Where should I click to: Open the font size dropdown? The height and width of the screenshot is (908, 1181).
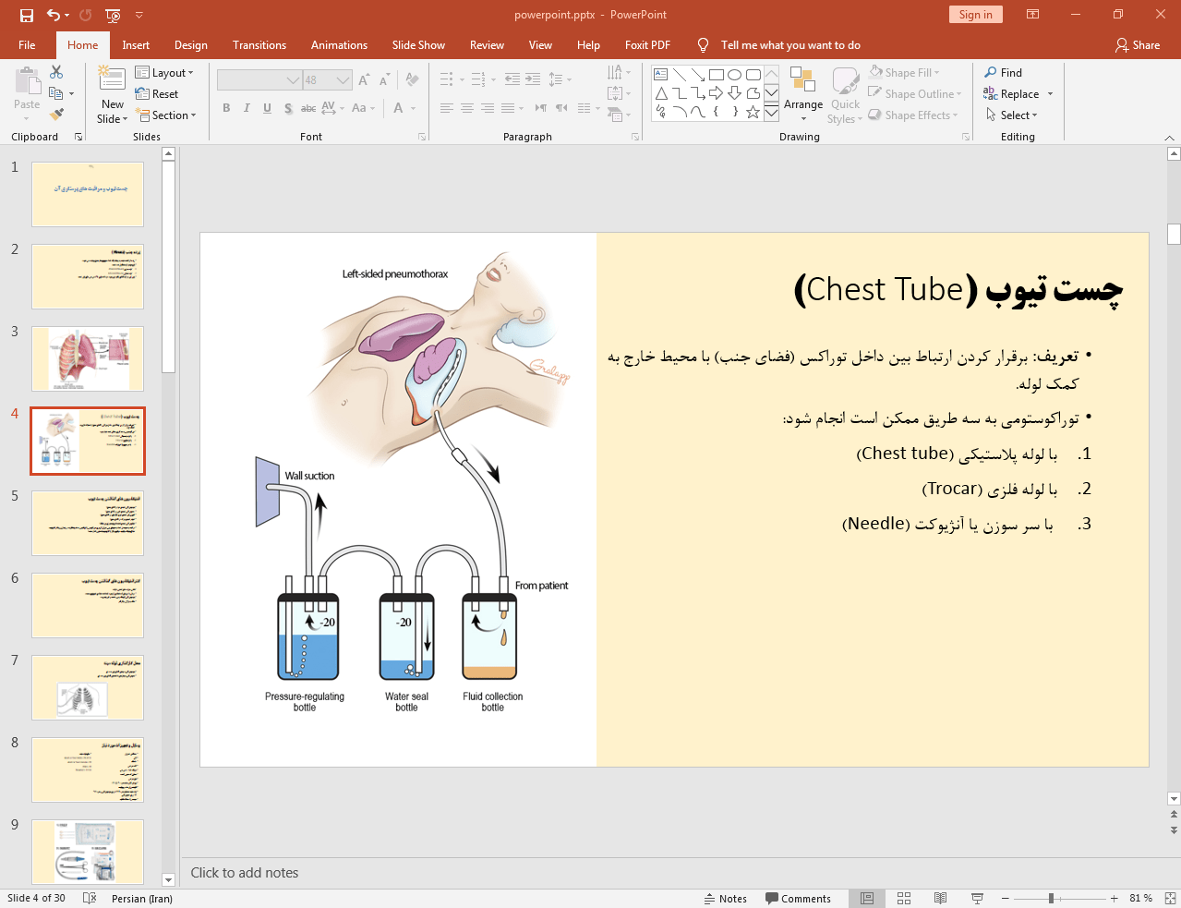pos(343,80)
